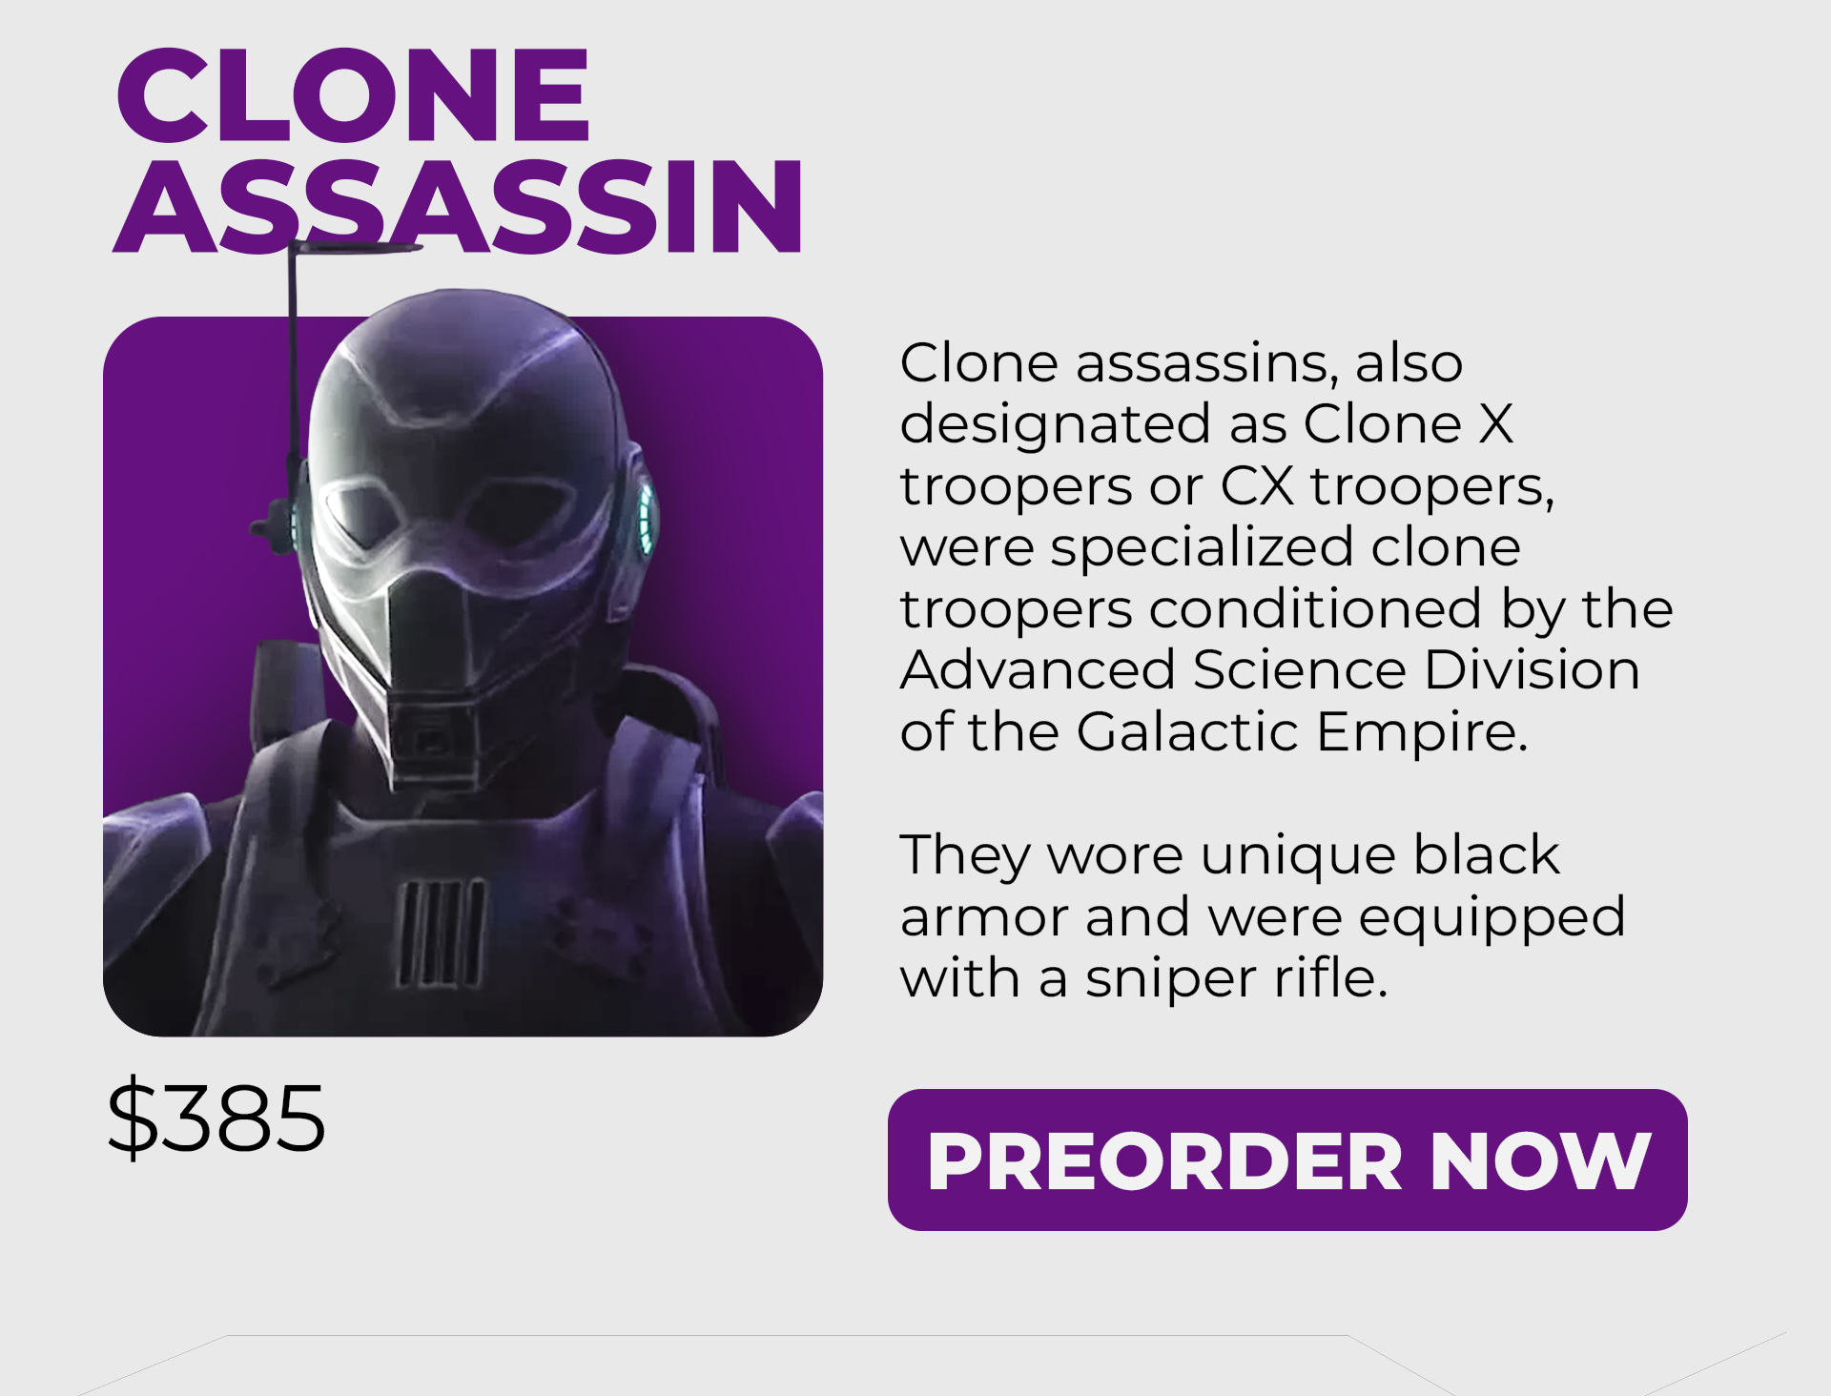Click the 'with a sniper rifle.' text
Image resolution: width=1831 pixels, height=1396 pixels.
(x=1143, y=977)
